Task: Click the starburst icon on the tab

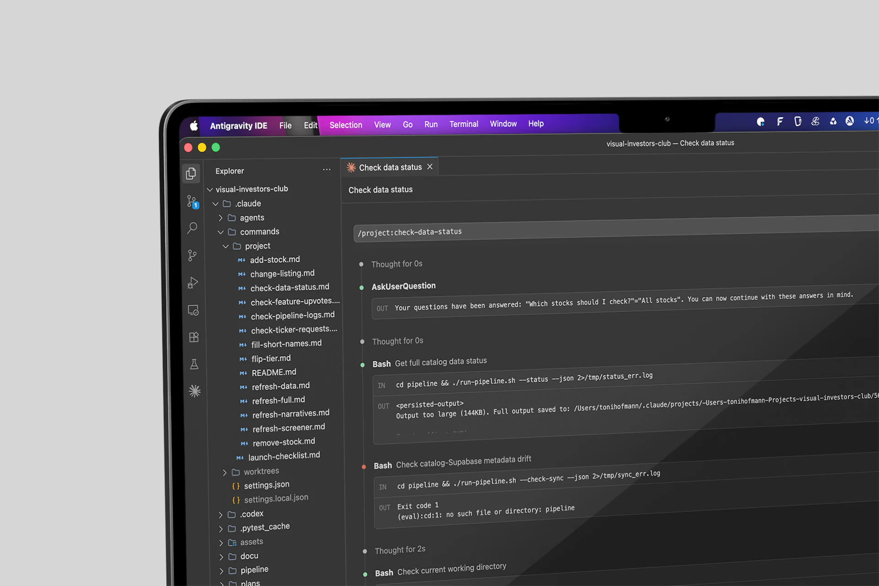Action: (351, 168)
